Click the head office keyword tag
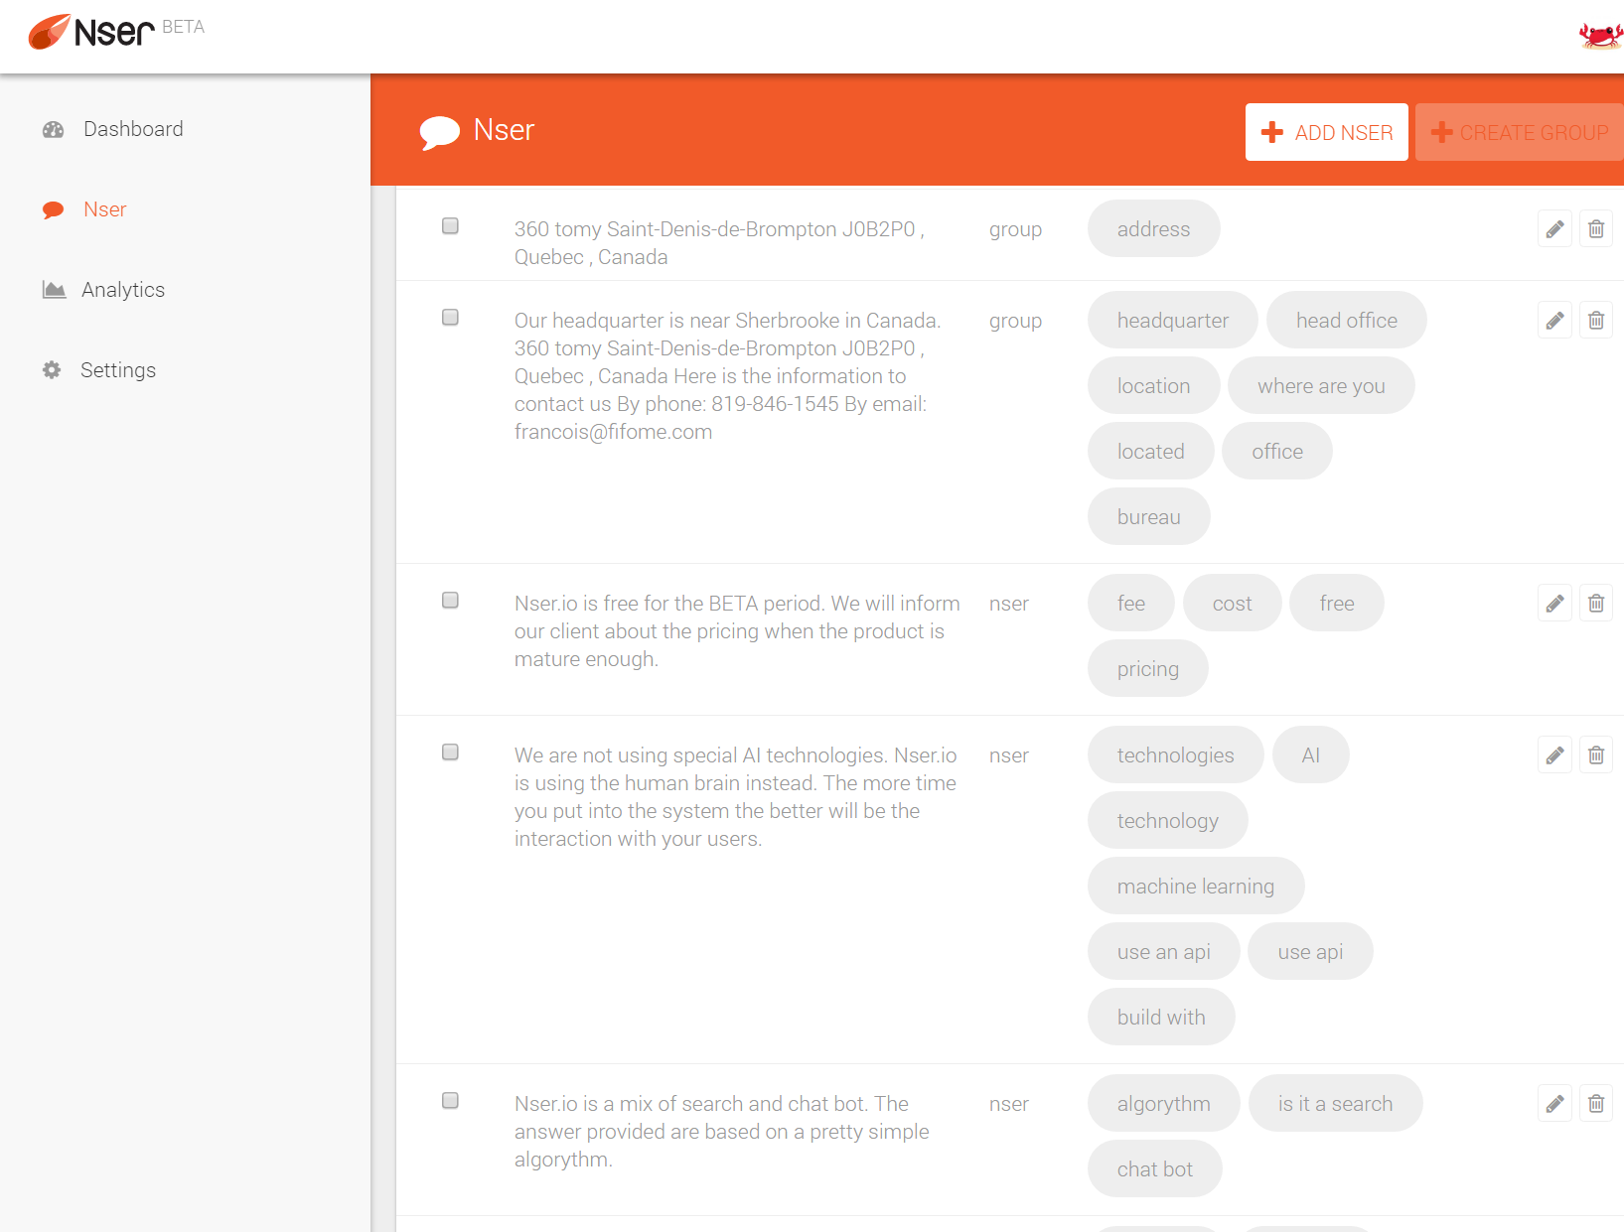Image resolution: width=1624 pixels, height=1232 pixels. pos(1346,321)
